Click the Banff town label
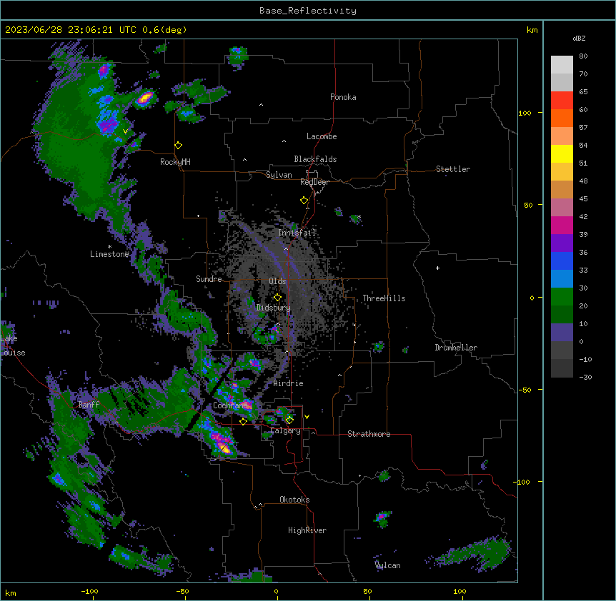 (89, 405)
